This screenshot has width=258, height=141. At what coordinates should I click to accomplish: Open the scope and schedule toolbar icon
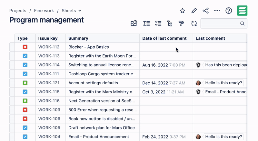point(134,23)
